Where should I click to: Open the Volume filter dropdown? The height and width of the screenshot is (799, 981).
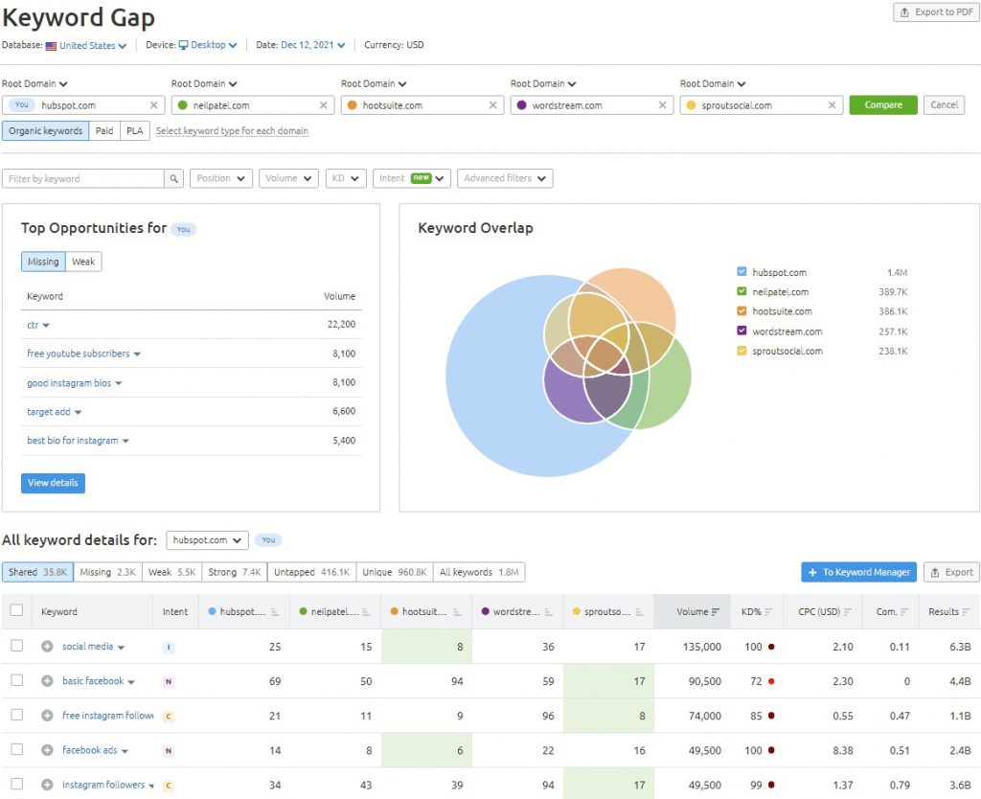pyautogui.click(x=288, y=178)
